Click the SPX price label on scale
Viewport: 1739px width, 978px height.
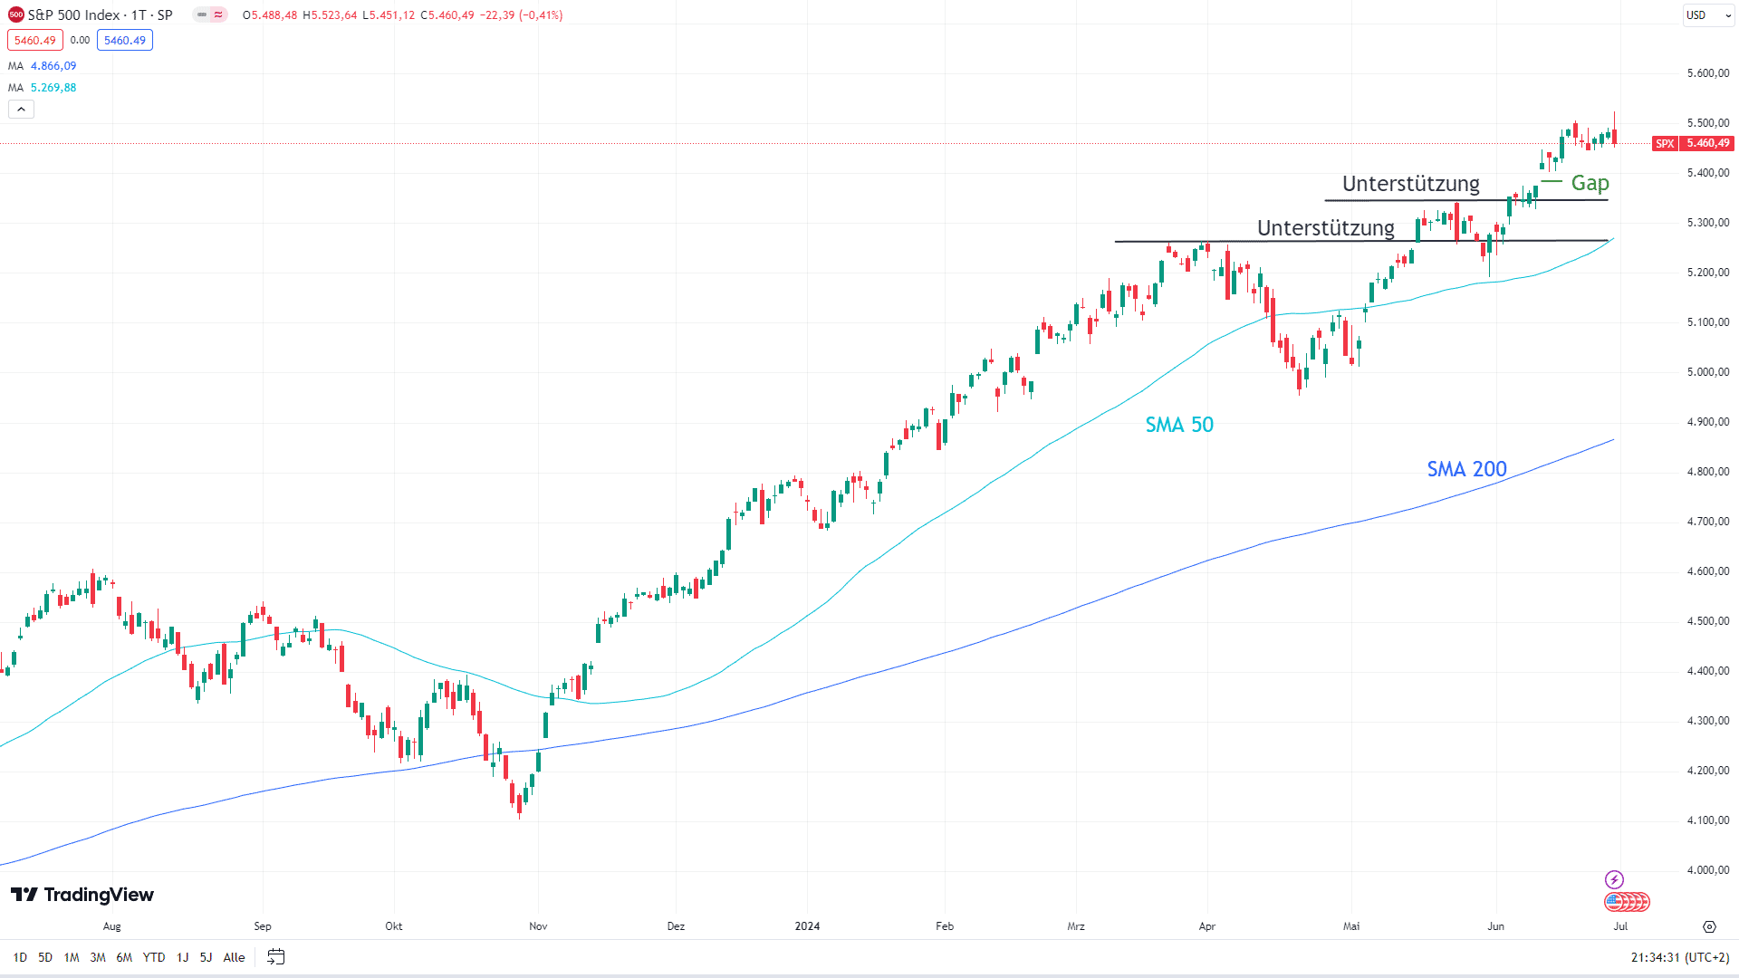tap(1665, 143)
